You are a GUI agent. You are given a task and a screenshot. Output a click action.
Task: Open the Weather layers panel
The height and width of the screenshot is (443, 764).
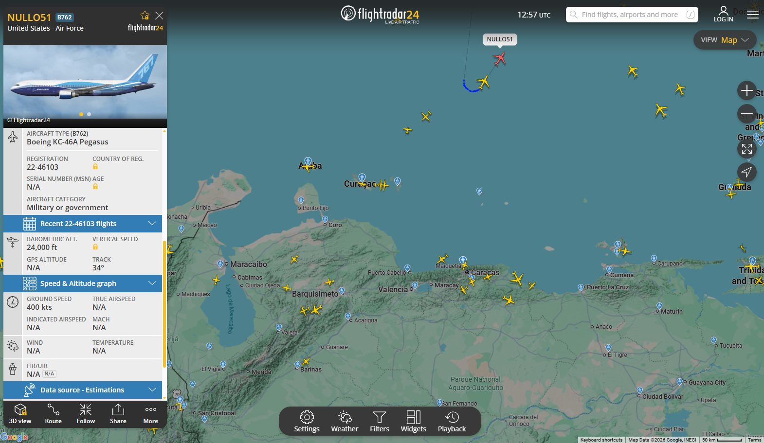coord(345,421)
